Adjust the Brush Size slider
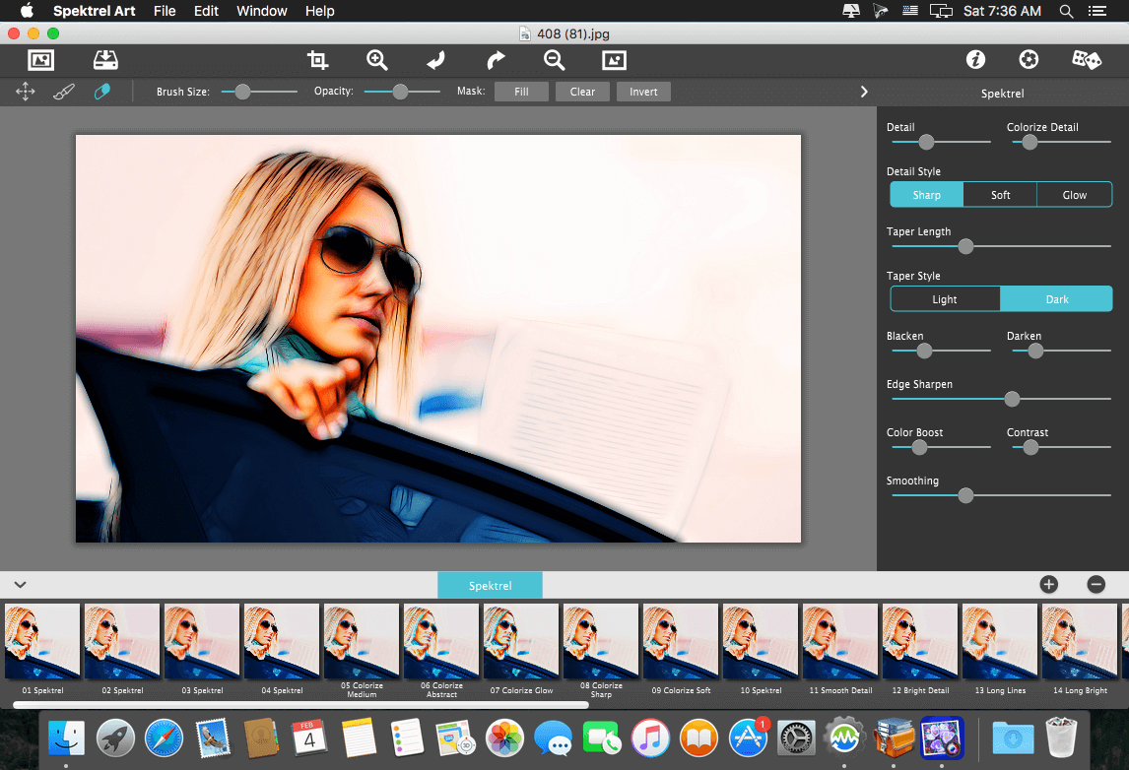The width and height of the screenshot is (1129, 770). click(x=242, y=92)
